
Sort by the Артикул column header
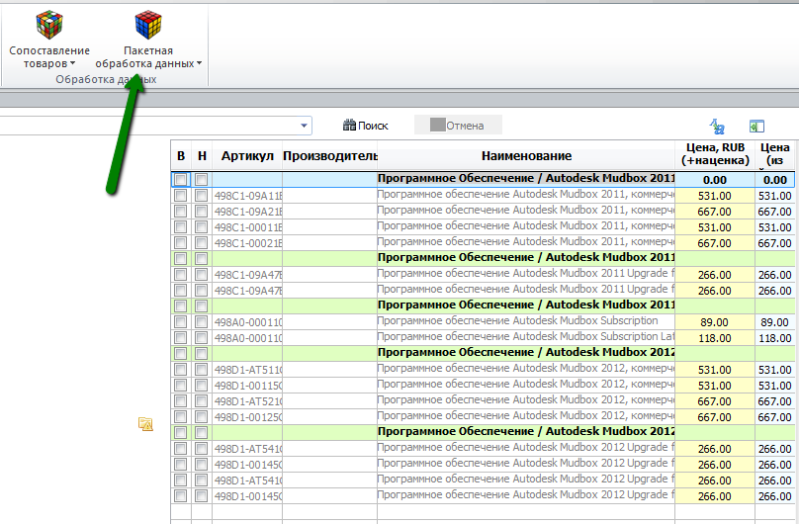pyautogui.click(x=247, y=156)
